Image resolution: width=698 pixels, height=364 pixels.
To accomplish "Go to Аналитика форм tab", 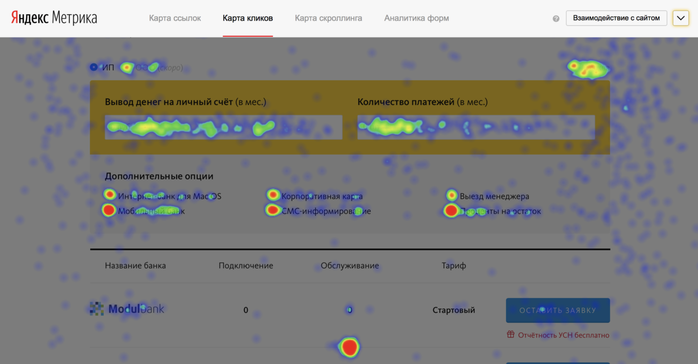I will click(x=416, y=18).
